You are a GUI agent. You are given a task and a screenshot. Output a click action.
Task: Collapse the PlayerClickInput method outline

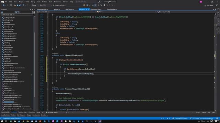(x=47, y=55)
